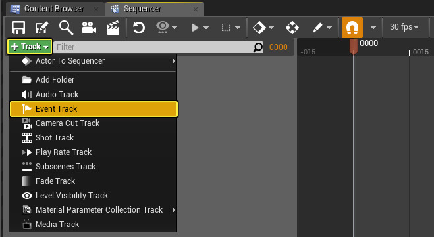Toggle the orange magnet snapping button
Viewport: 434px width, 237px height.
pos(352,28)
